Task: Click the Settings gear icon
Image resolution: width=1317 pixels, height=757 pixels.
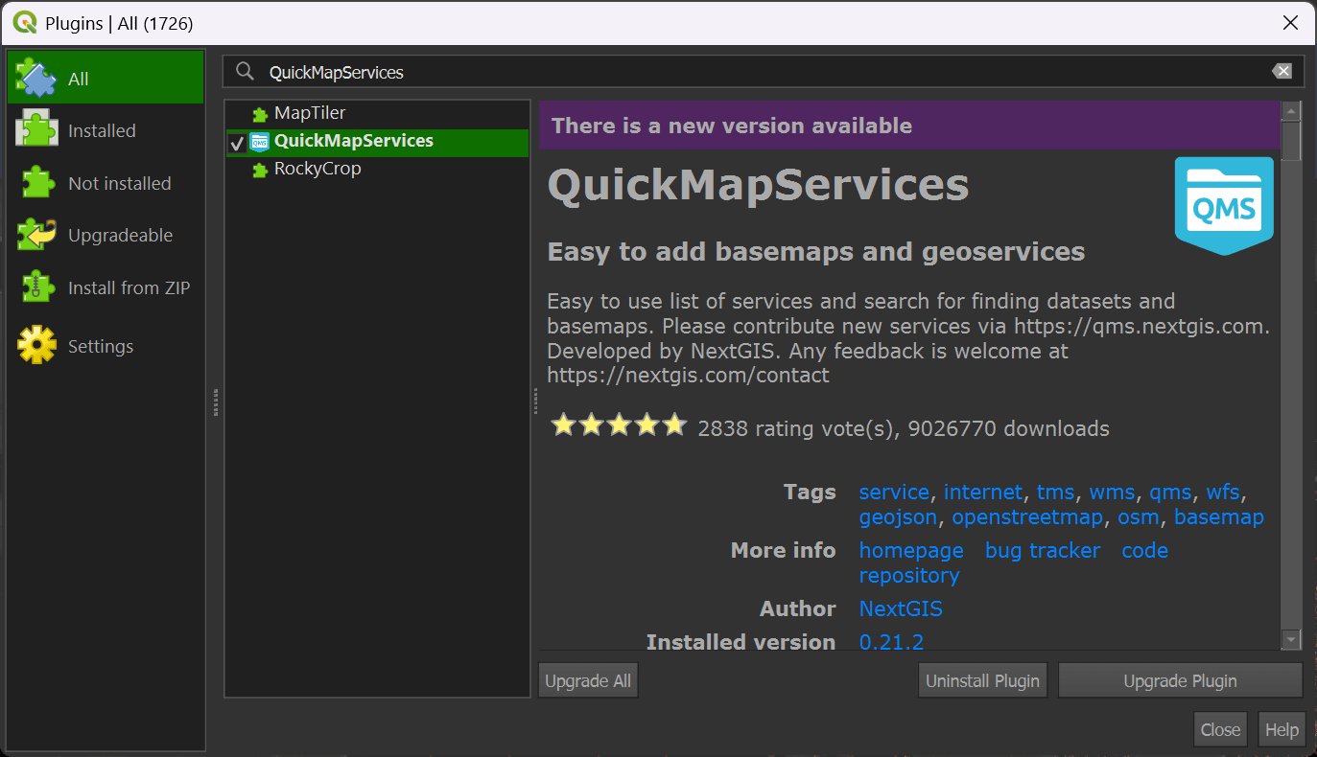Action: click(x=36, y=346)
